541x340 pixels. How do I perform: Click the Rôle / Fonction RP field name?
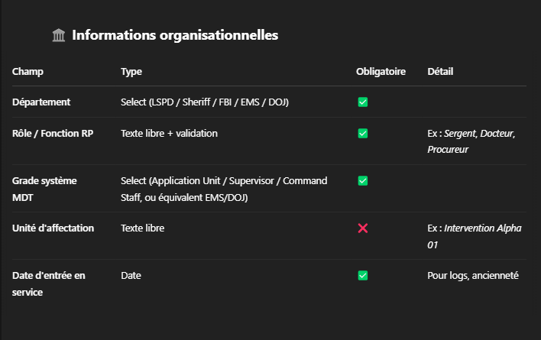(x=54, y=134)
